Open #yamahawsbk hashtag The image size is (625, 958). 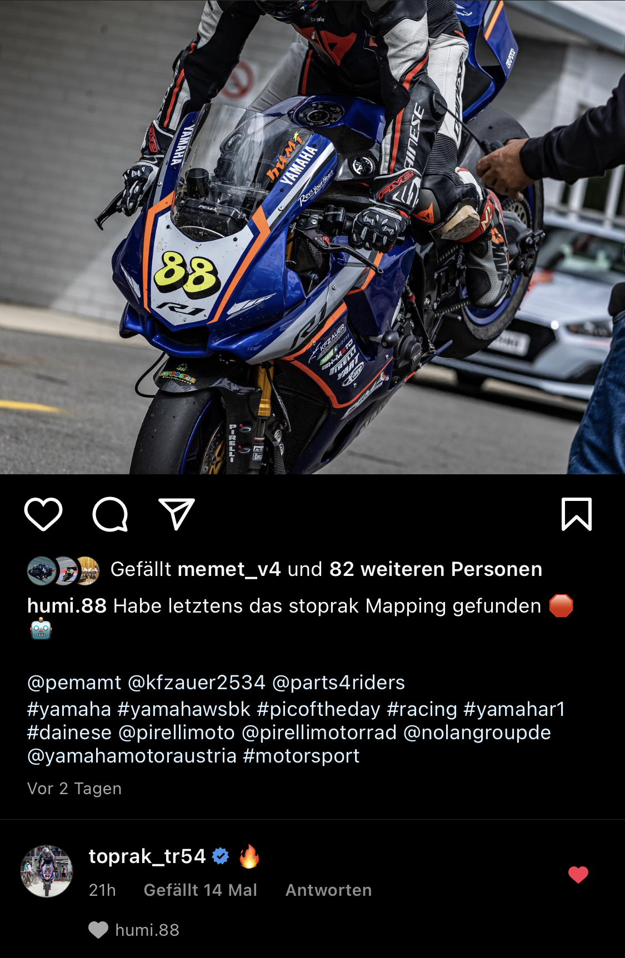tap(184, 709)
